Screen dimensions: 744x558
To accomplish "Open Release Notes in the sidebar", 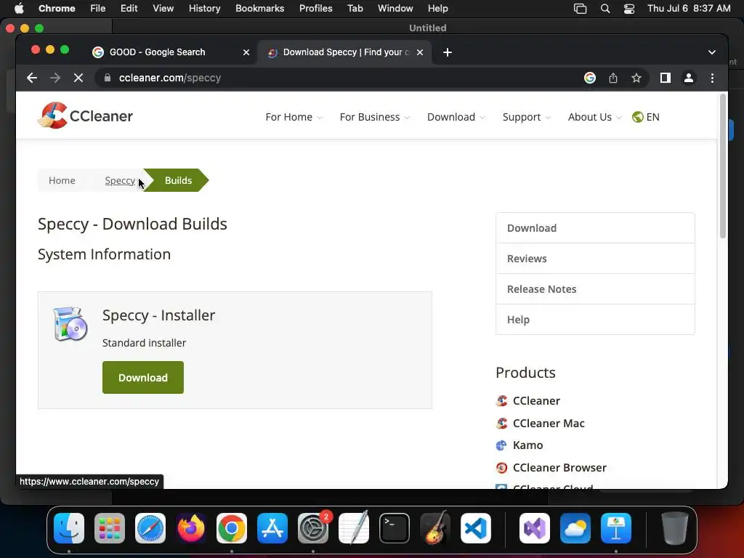I will coord(595,289).
